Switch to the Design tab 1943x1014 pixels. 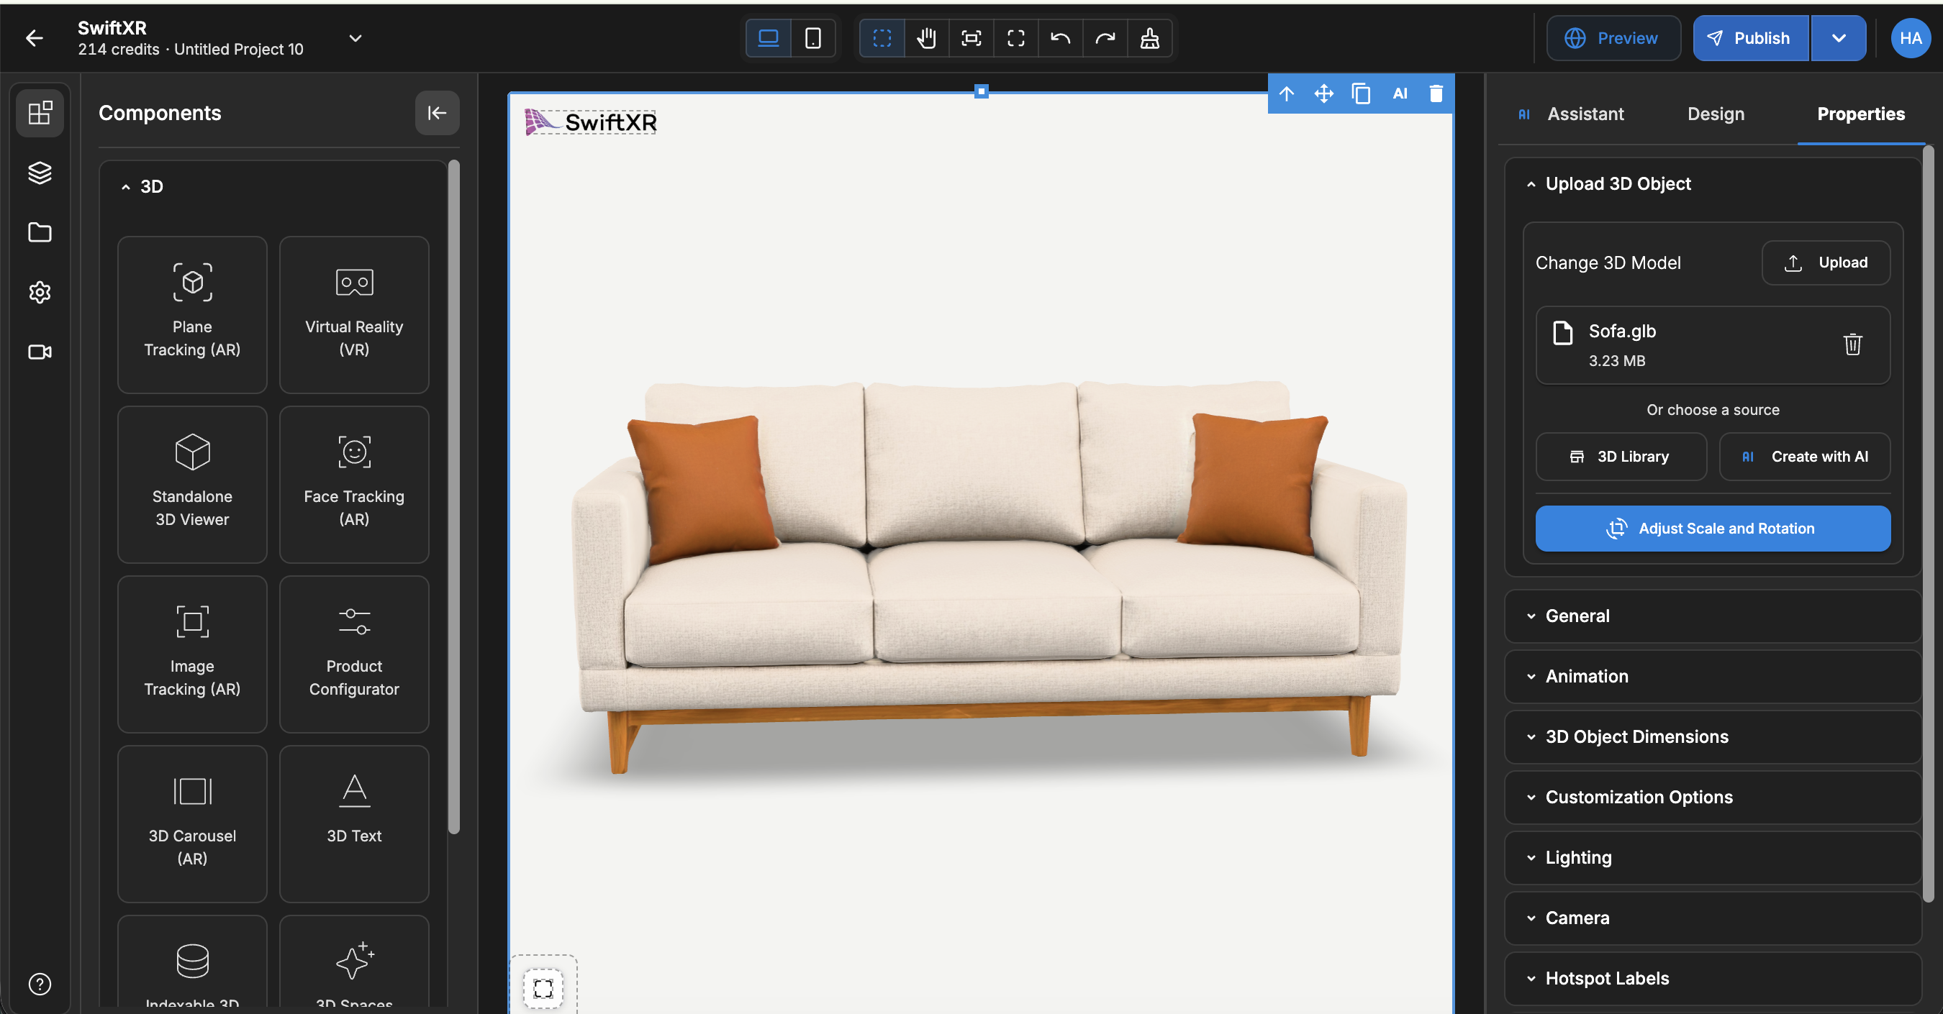[x=1715, y=114]
